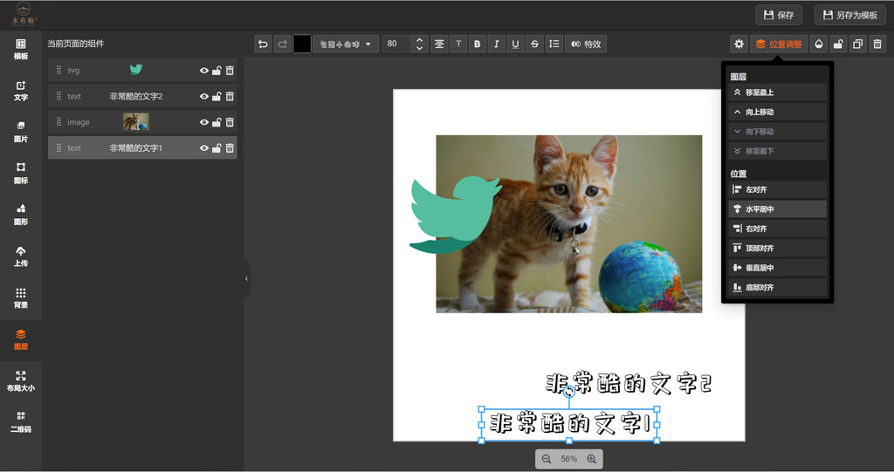Screen dimensions: 894x472
Task: Open the font family dropdown
Action: pyautogui.click(x=346, y=44)
